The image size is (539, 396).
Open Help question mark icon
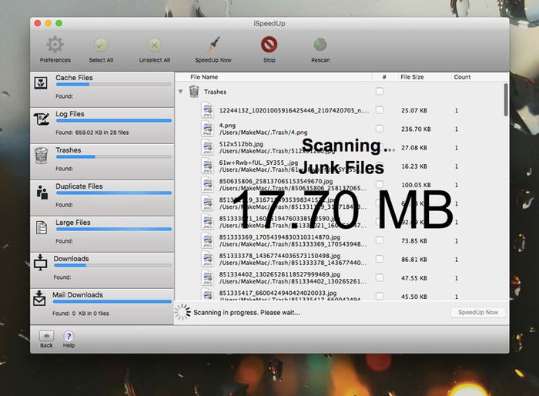(69, 336)
